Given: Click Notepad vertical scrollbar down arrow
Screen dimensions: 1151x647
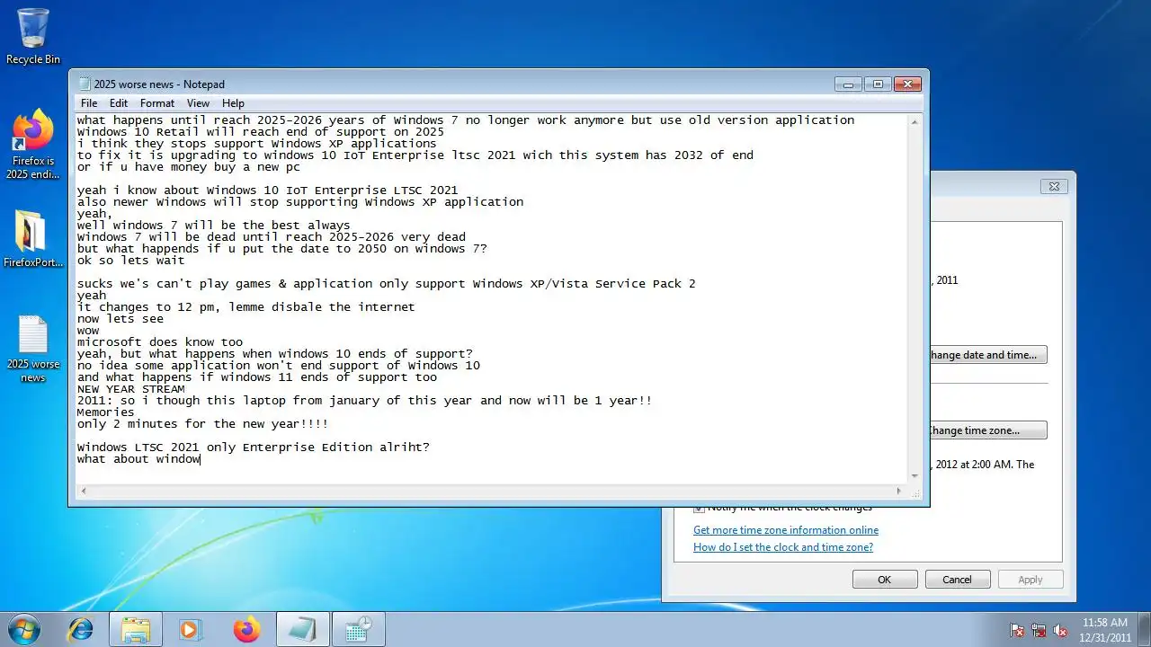Looking at the screenshot, I should pos(915,475).
